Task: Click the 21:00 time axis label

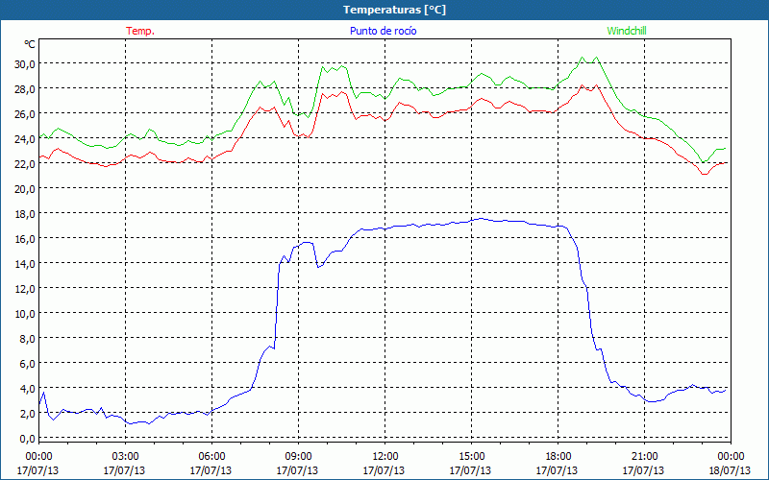Action: coord(644,457)
